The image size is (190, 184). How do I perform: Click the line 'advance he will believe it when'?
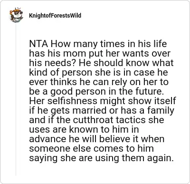pos(97,139)
